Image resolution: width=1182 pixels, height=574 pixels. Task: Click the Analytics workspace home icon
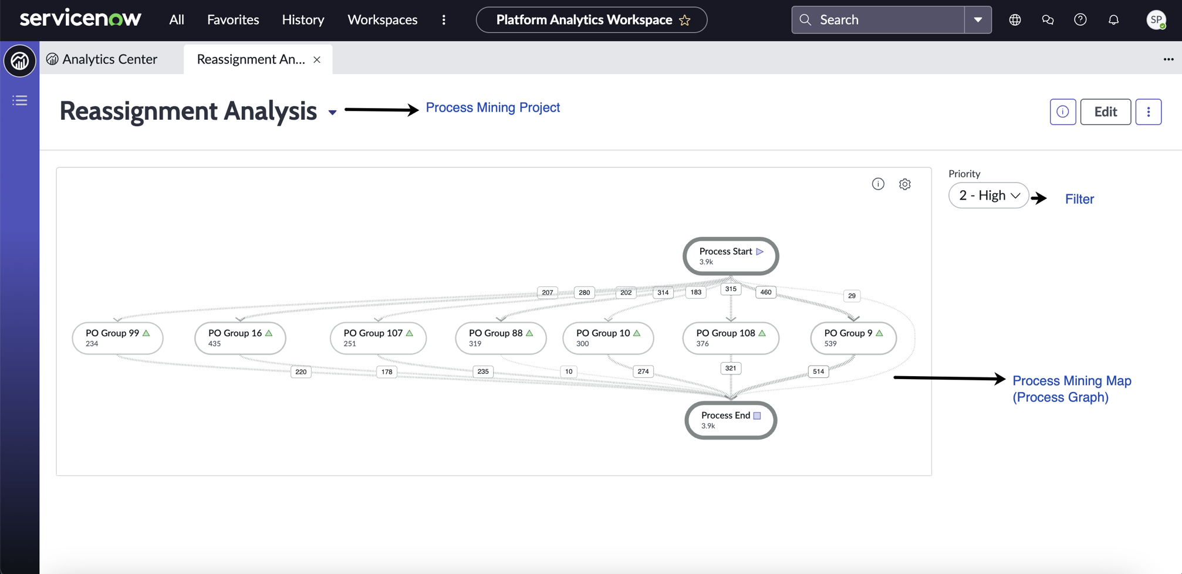[x=20, y=60]
